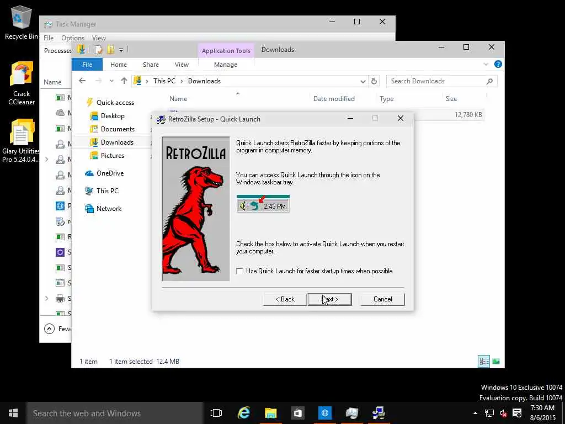Click New Folder icon in Quick Access Toolbar
Image resolution: width=565 pixels, height=424 pixels.
pyautogui.click(x=110, y=50)
